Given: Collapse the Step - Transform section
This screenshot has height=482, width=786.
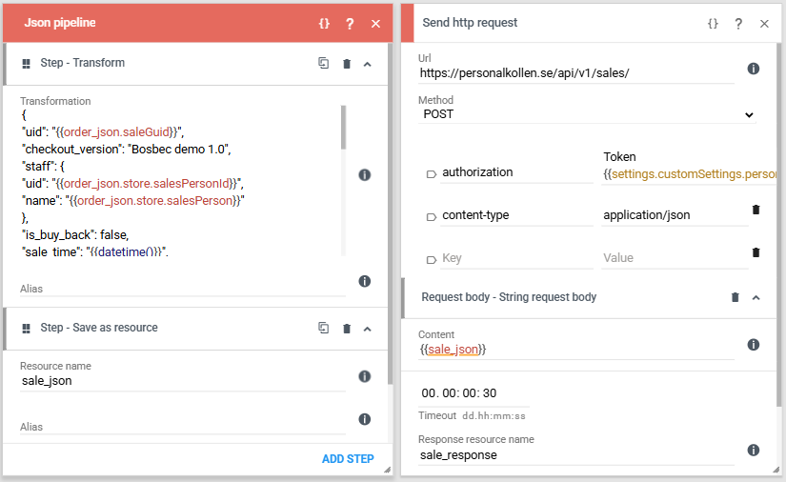Looking at the screenshot, I should pos(368,64).
